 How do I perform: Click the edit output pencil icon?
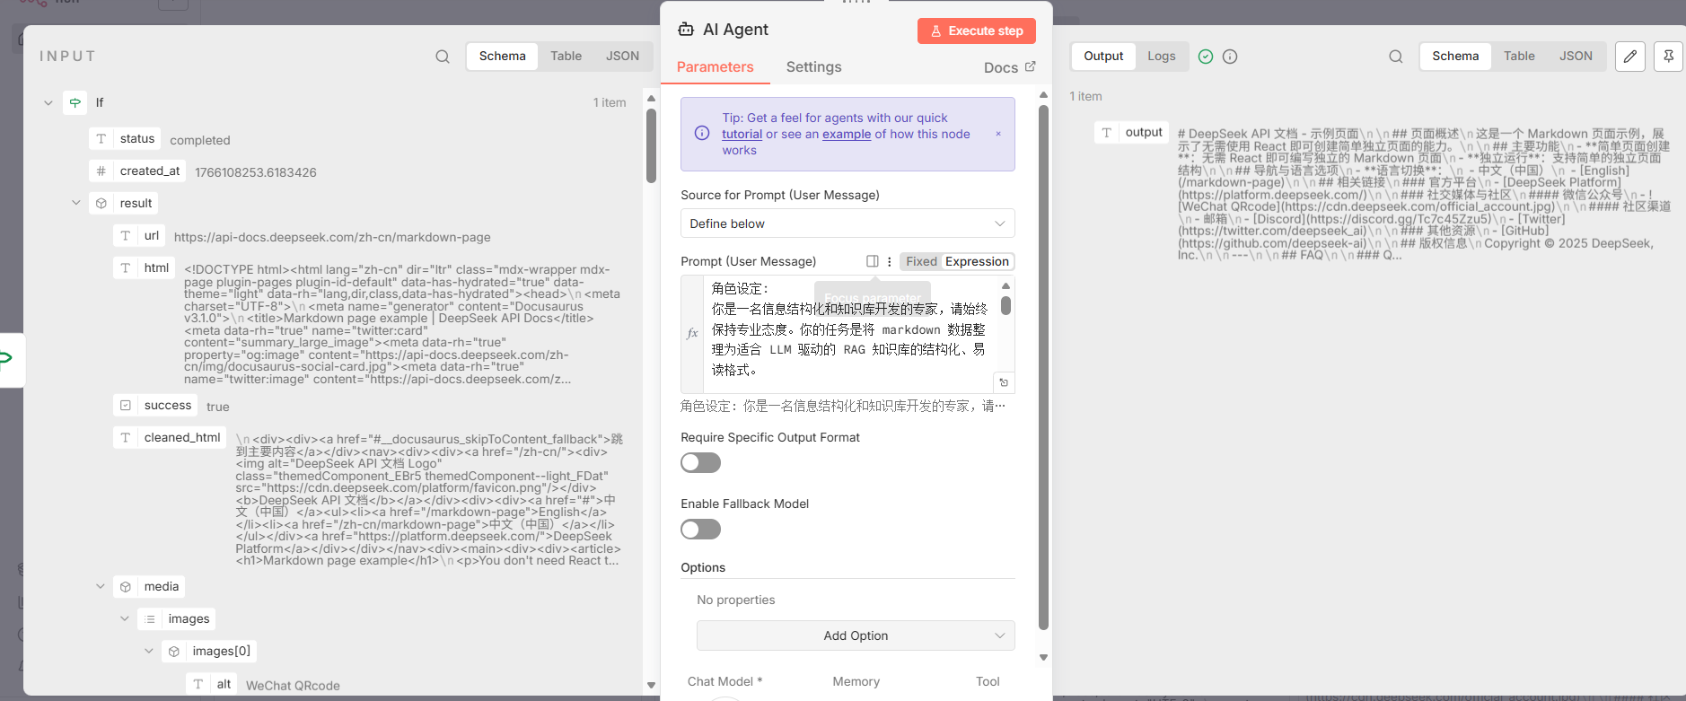1630,57
